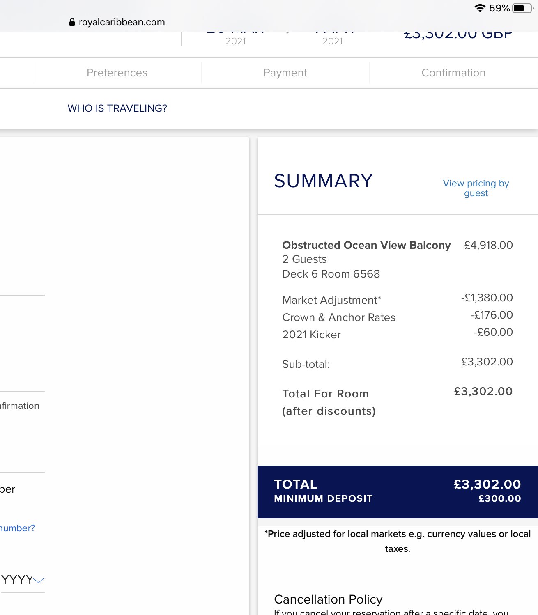
Task: Select the Sub-total £3,302.00 amount
Action: click(487, 362)
